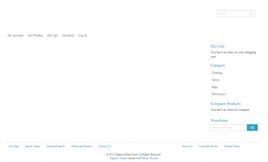
Task: Click the newsletter e-mail field
Action: click(229, 128)
